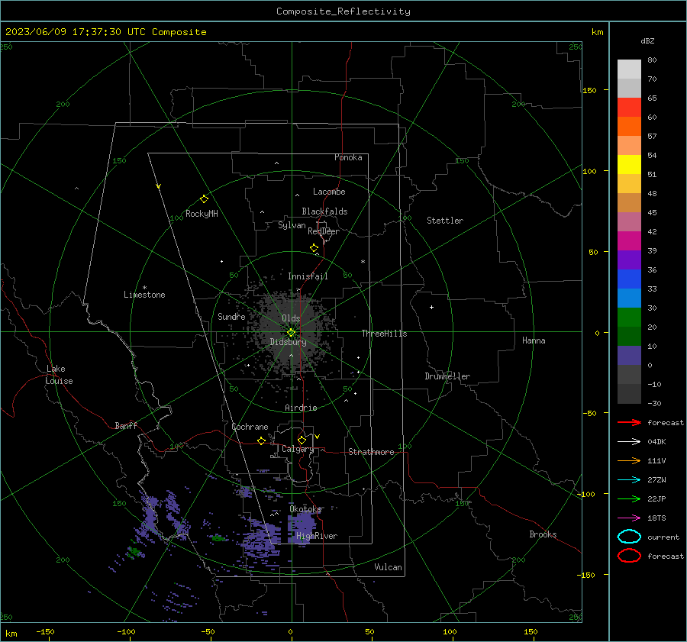The height and width of the screenshot is (642, 687).
Task: Click the Stettler city label
Action: (445, 221)
